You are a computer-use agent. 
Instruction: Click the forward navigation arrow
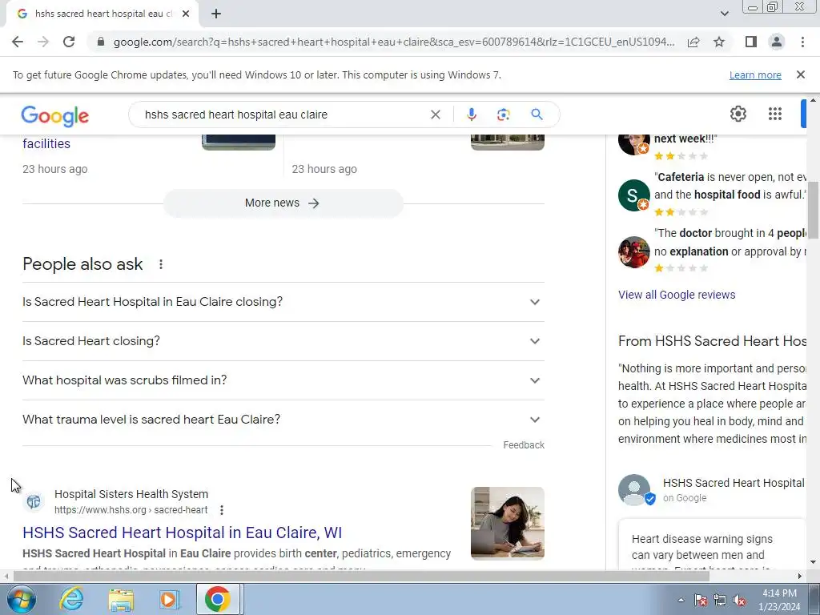click(x=43, y=42)
